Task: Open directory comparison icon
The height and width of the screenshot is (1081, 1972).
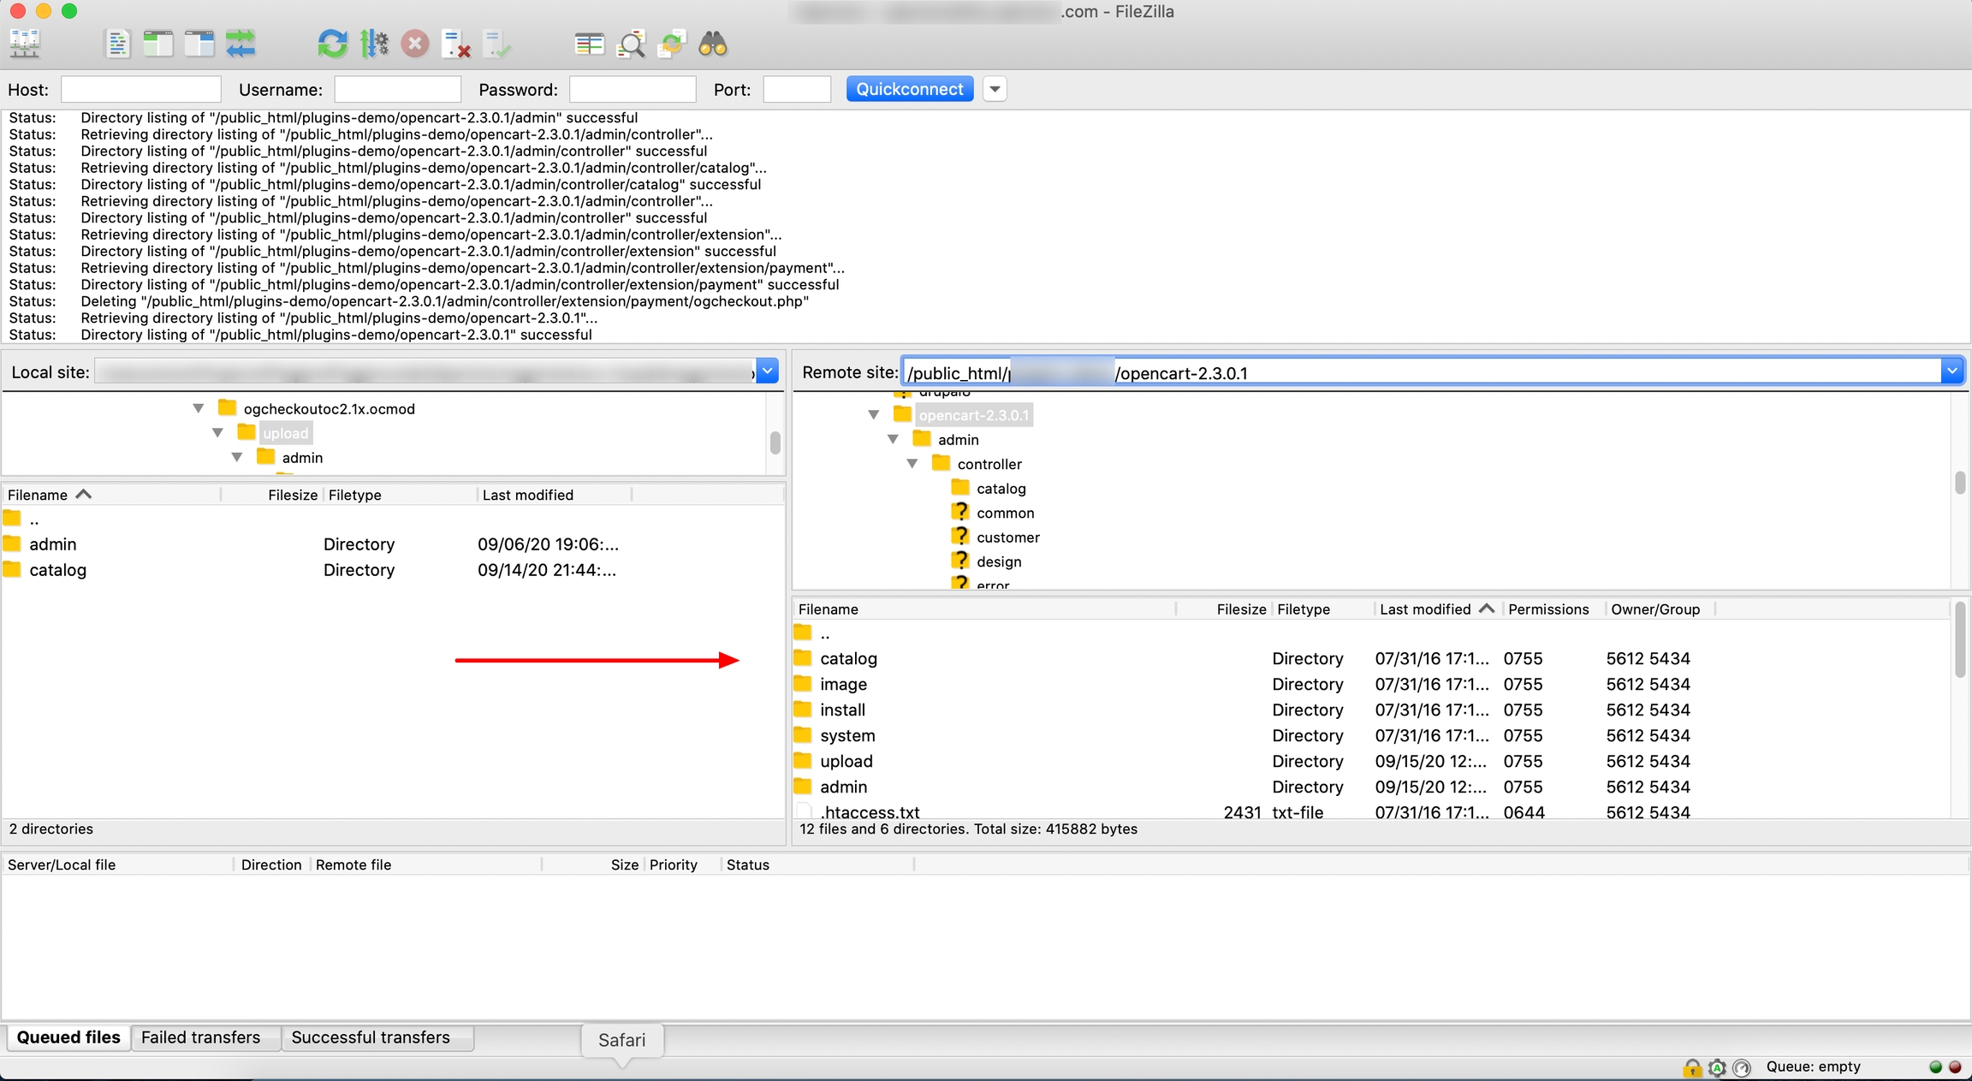Action: 589,44
